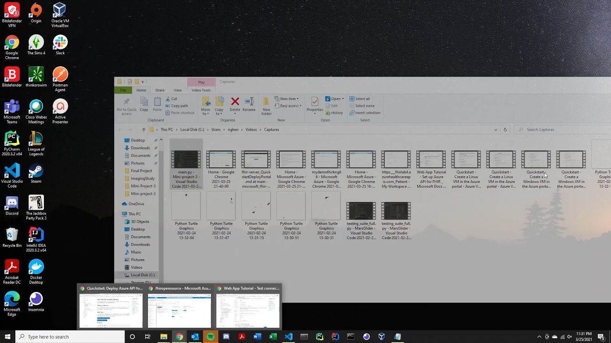Open the Bitdefender desktop icon
Viewport: 611px width, 343px height.
pyautogui.click(x=12, y=77)
